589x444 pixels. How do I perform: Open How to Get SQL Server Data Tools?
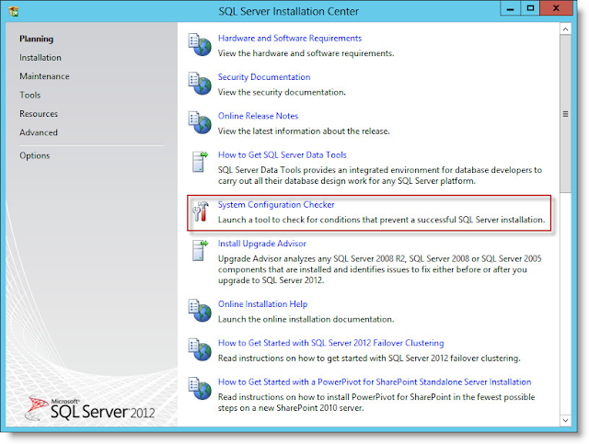[283, 154]
